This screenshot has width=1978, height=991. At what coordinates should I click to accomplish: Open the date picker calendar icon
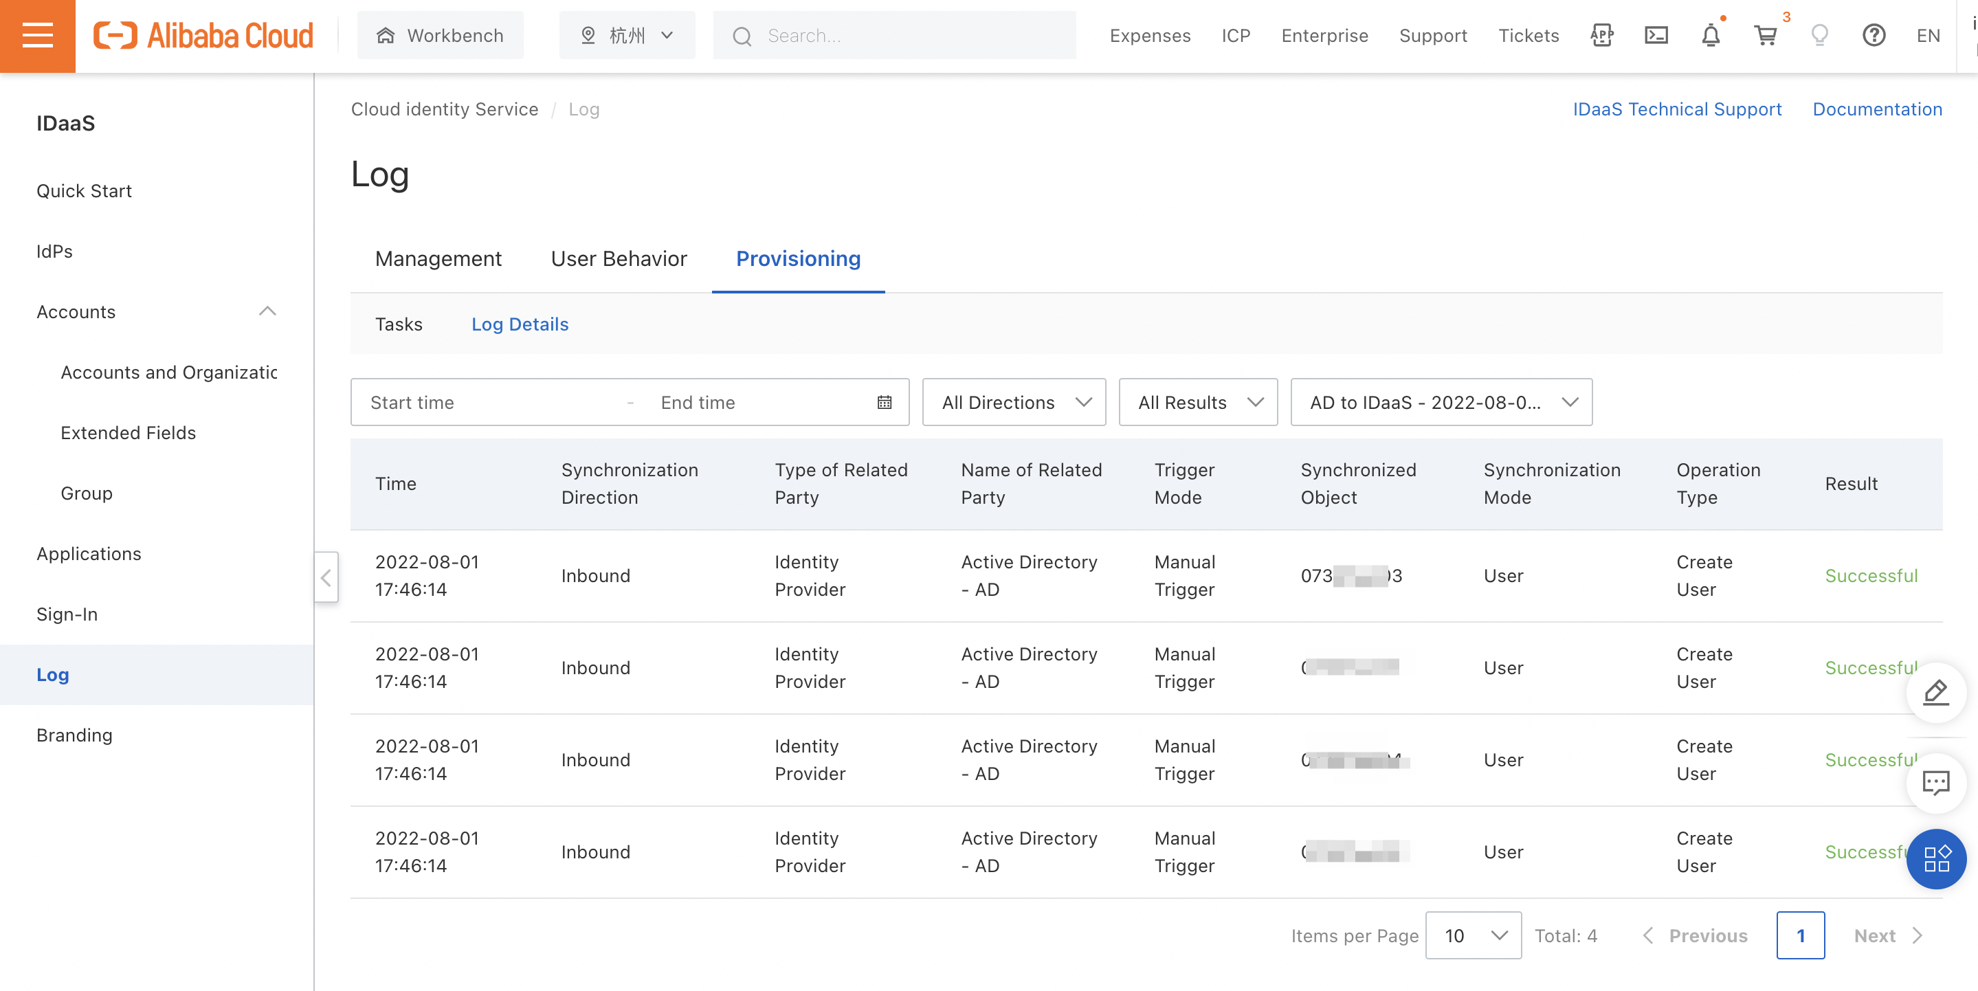(x=884, y=401)
